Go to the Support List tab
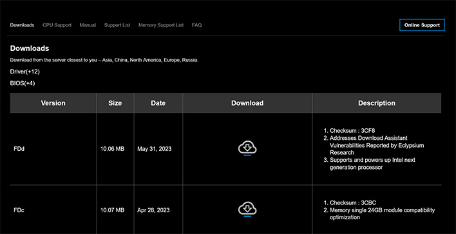Image resolution: width=456 pixels, height=234 pixels. (x=117, y=25)
